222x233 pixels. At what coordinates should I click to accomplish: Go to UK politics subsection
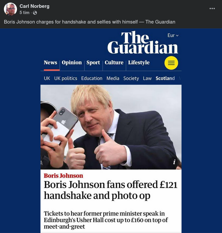[x=66, y=78]
